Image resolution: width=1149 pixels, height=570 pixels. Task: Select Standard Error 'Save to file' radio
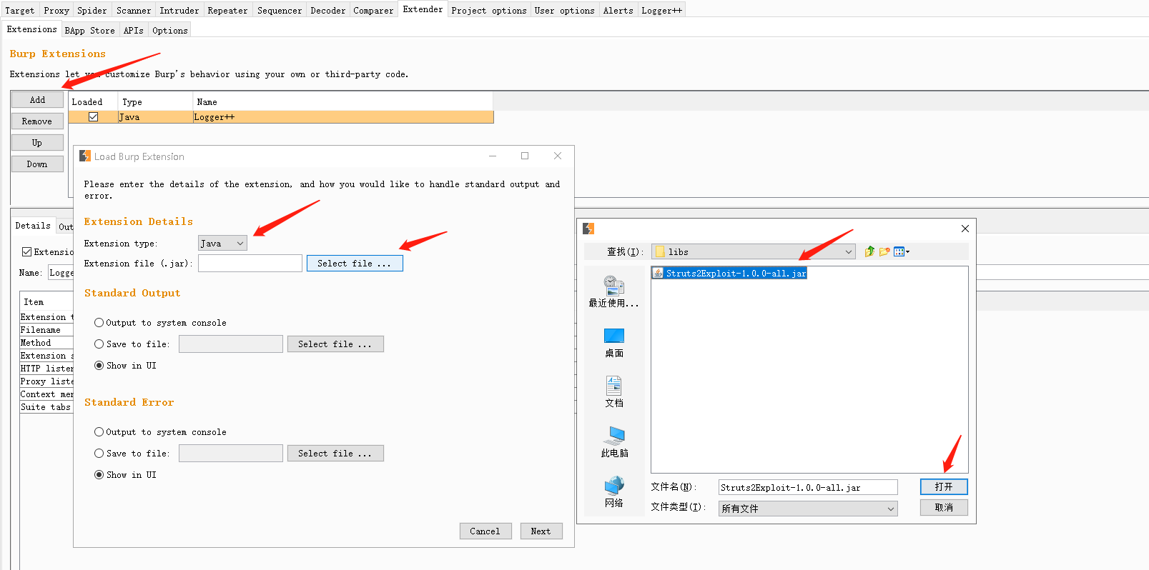tap(99, 453)
